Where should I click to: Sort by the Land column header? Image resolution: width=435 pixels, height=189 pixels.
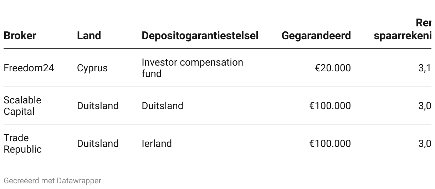89,36
